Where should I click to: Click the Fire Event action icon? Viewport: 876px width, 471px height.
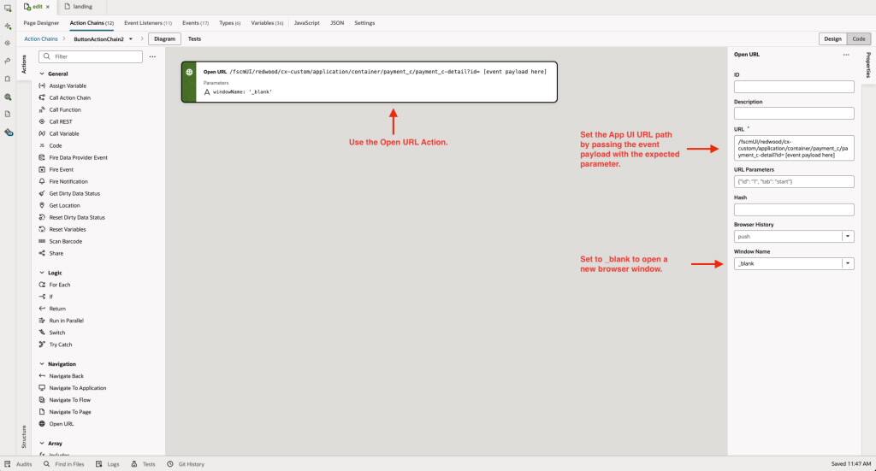[x=42, y=169]
